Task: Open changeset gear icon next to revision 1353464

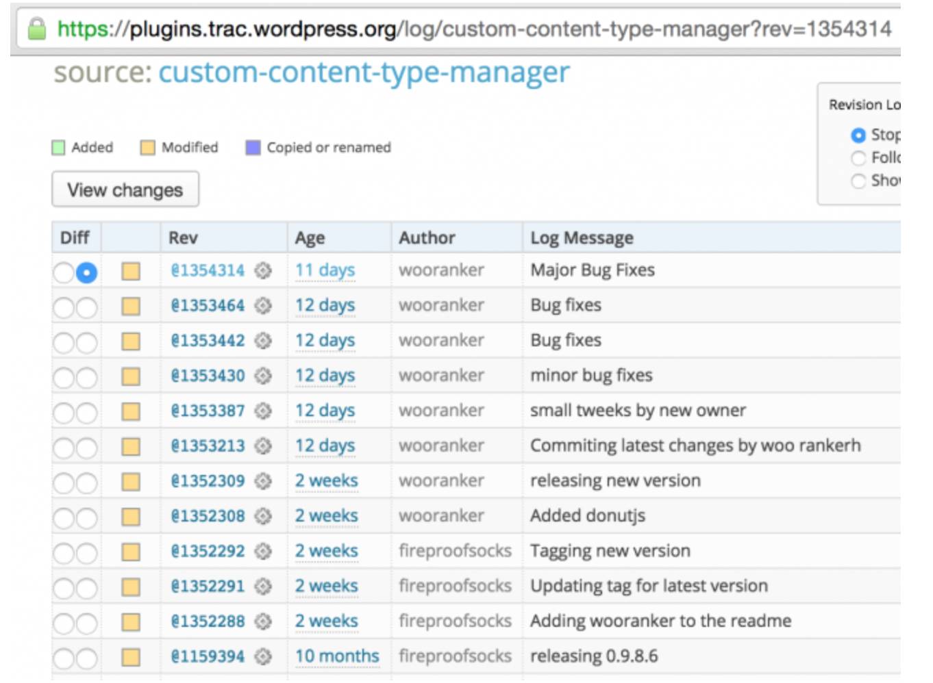Action: (x=263, y=305)
